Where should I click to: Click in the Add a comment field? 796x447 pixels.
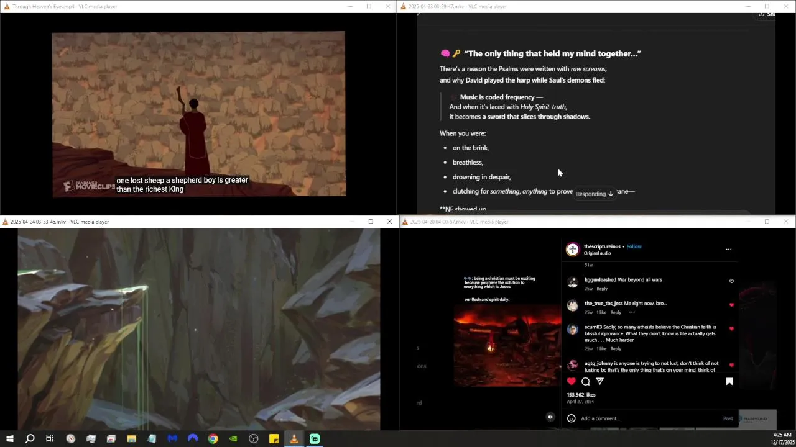650,418
